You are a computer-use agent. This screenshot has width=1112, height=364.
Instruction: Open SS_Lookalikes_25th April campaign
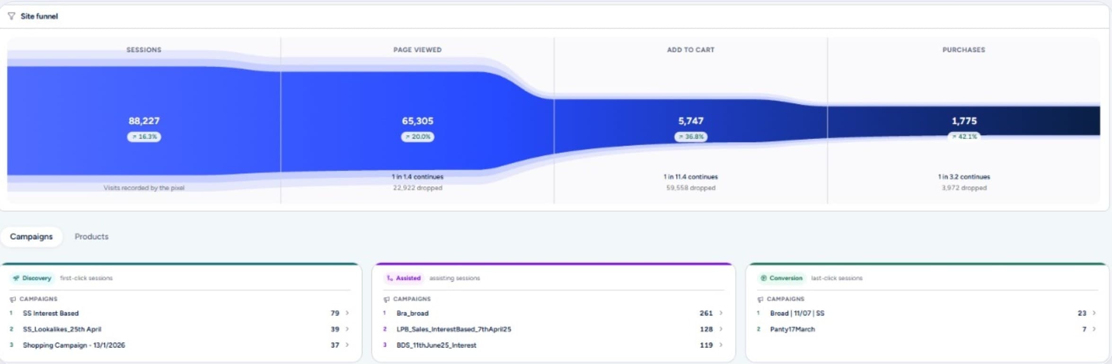click(62, 329)
